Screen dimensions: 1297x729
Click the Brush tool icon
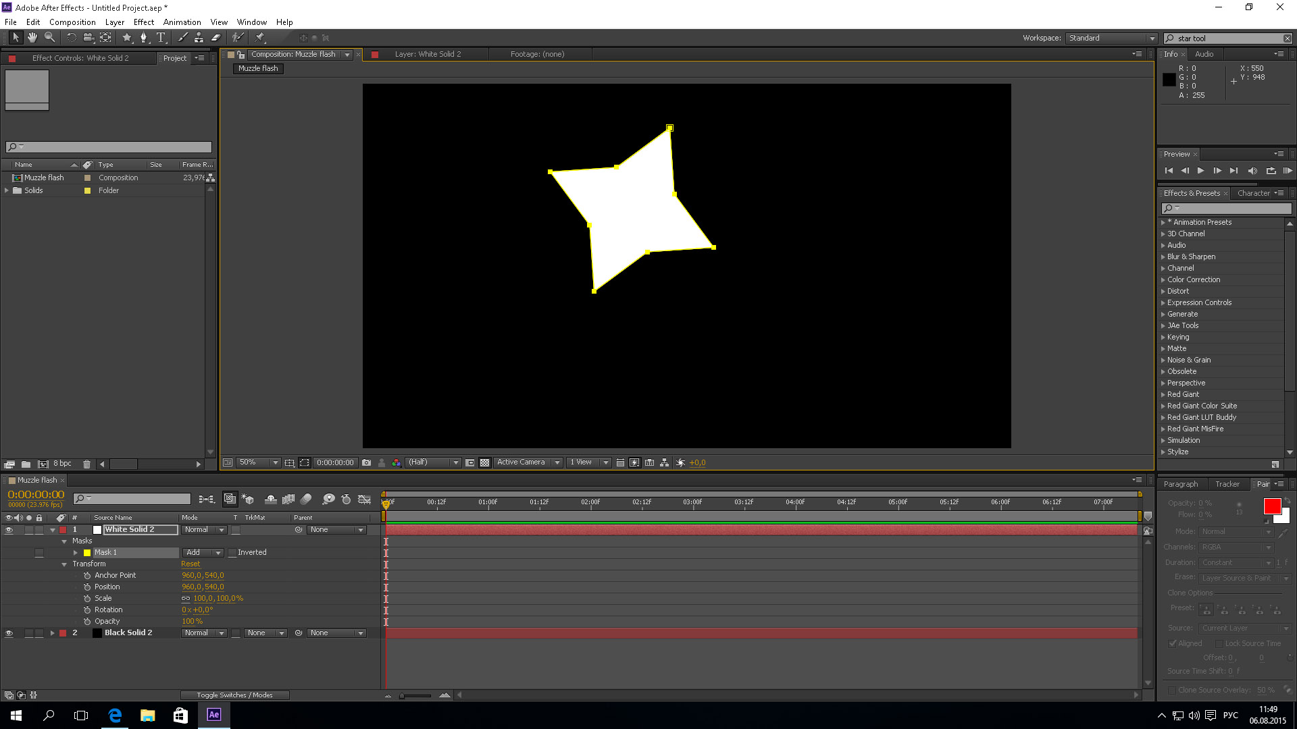178,37
